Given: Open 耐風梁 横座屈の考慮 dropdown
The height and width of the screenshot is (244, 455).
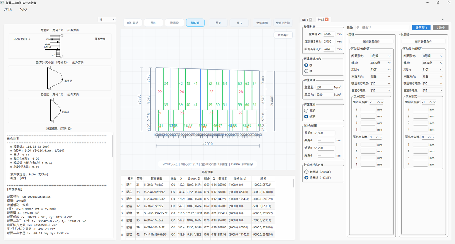Looking at the screenshot, I should tap(433, 83).
